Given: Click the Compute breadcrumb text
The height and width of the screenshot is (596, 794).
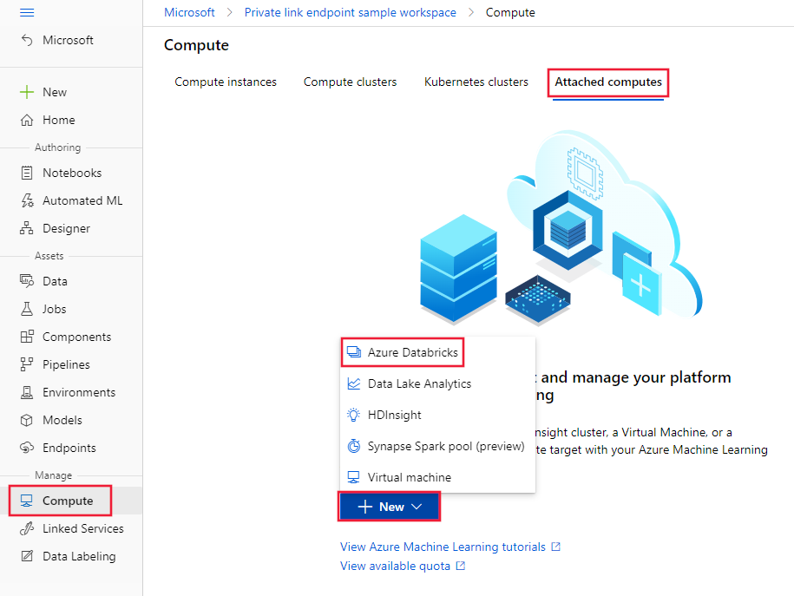Looking at the screenshot, I should coord(510,13).
